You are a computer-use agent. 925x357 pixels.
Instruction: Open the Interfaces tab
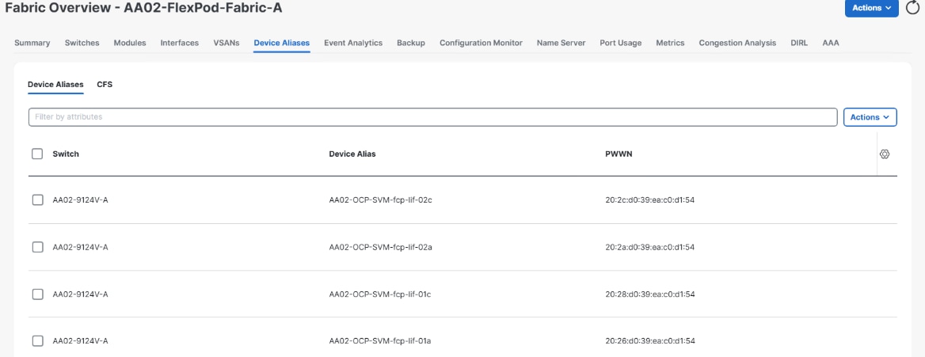(x=179, y=43)
